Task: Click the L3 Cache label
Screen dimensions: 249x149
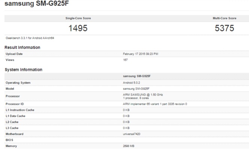Action: point(12,128)
